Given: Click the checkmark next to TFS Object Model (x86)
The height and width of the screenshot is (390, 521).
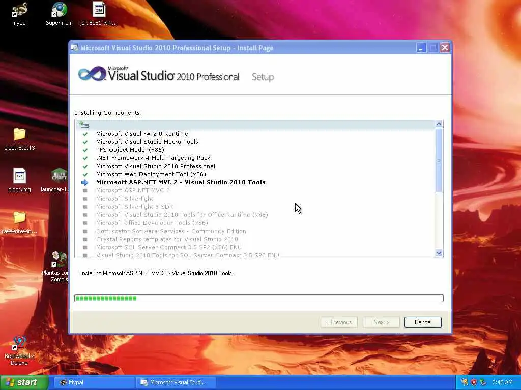Looking at the screenshot, I should 85,150.
